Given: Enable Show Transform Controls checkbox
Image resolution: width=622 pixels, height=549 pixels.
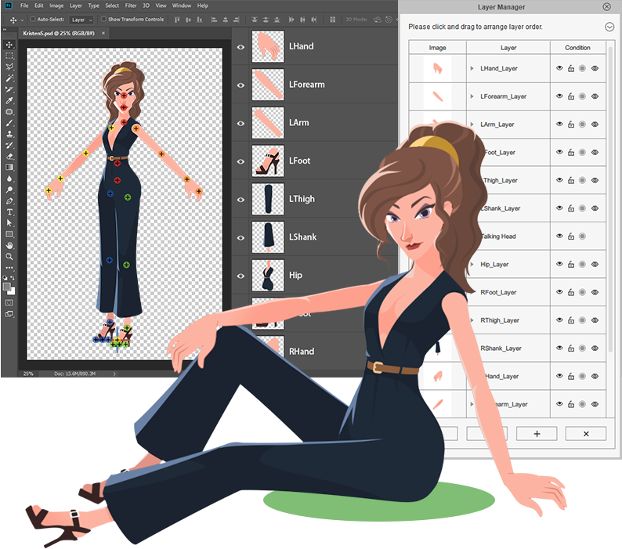Looking at the screenshot, I should pyautogui.click(x=103, y=19).
